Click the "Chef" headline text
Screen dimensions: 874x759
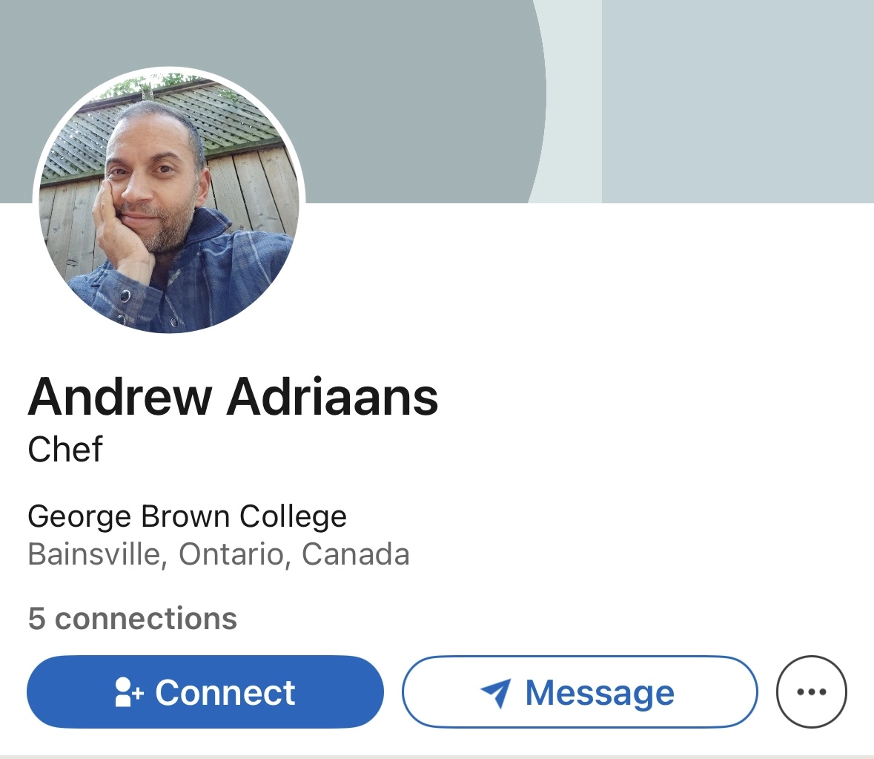point(65,450)
